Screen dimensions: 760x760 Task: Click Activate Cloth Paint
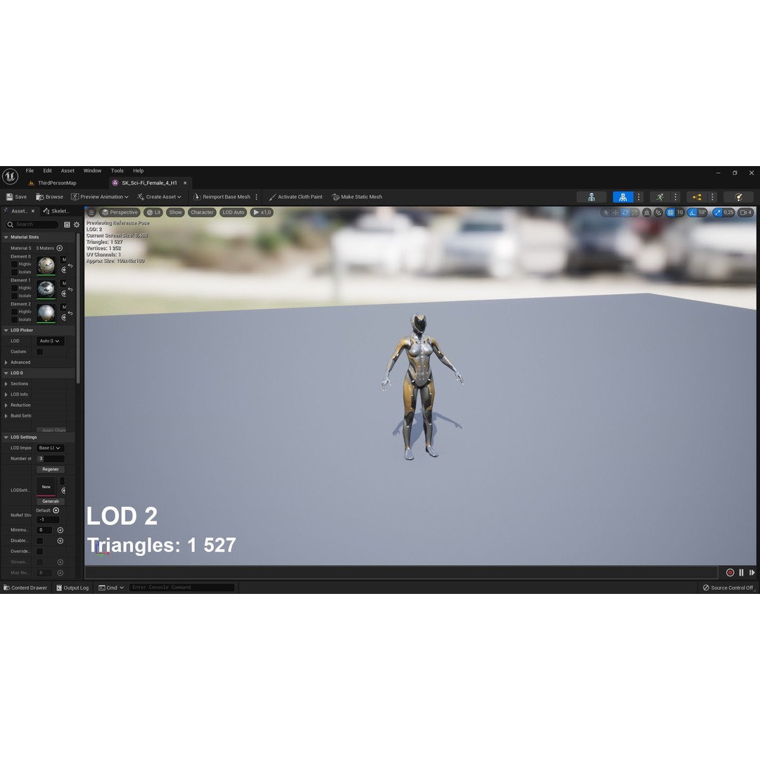click(x=296, y=197)
